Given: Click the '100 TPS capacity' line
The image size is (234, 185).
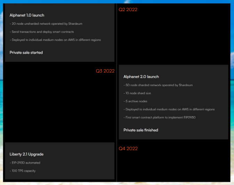Looking at the screenshot, I should (23, 171).
